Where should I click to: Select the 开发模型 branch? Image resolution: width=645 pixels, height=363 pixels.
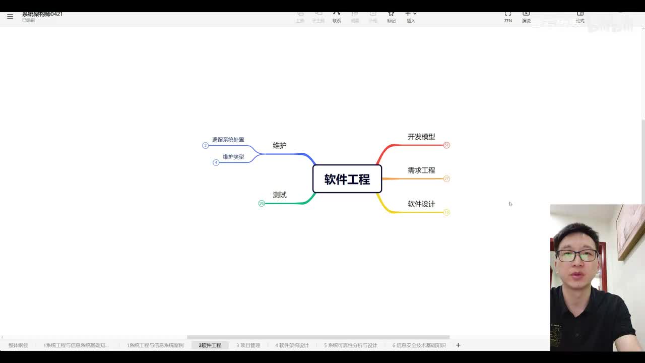click(421, 137)
